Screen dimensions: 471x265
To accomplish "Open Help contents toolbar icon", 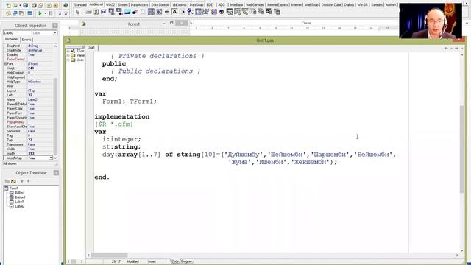I will pos(65,5).
